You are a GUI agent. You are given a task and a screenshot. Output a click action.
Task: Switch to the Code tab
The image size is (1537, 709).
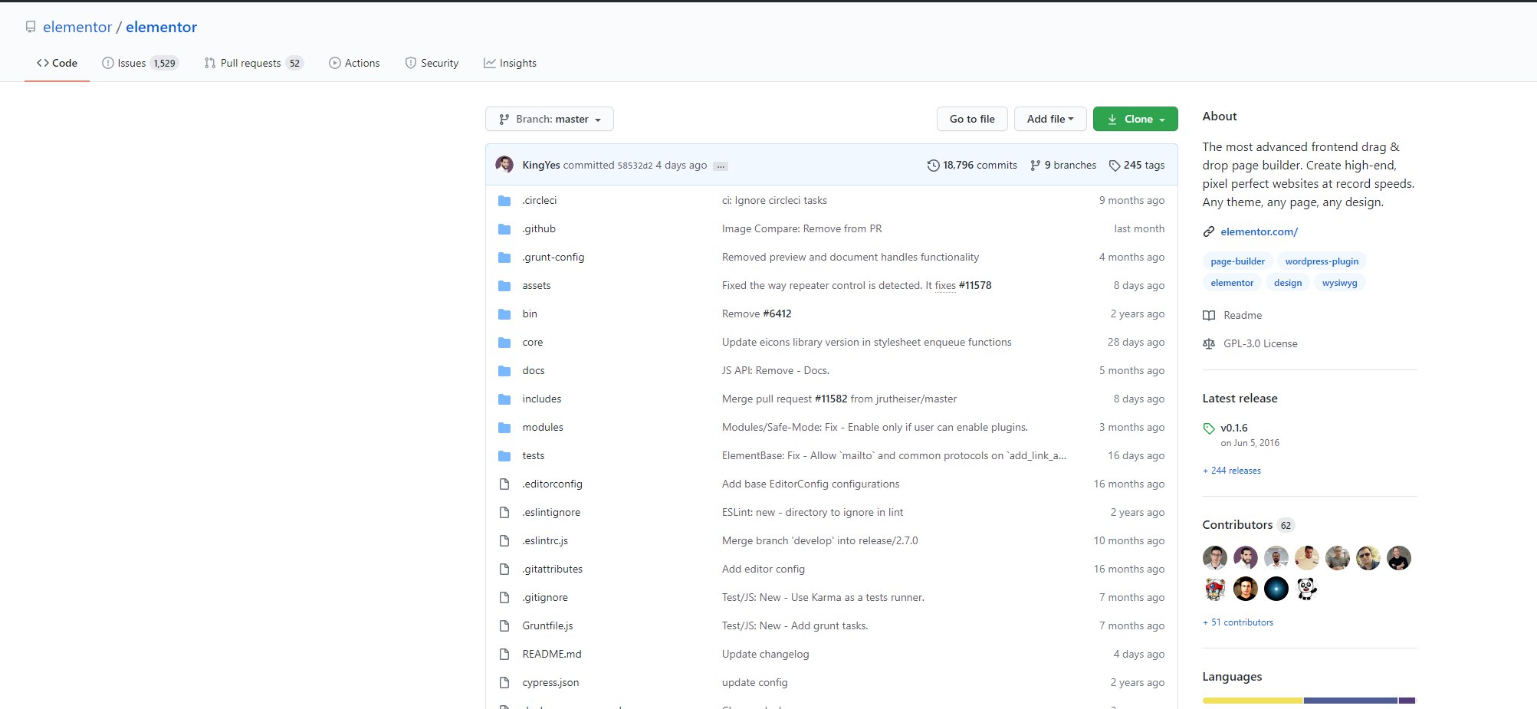point(57,63)
